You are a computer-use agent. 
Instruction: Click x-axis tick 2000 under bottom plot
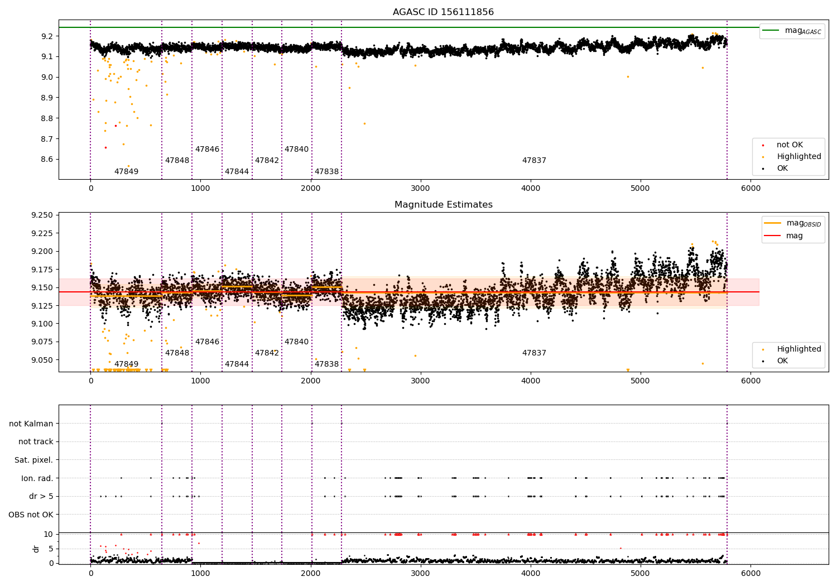tap(310, 573)
